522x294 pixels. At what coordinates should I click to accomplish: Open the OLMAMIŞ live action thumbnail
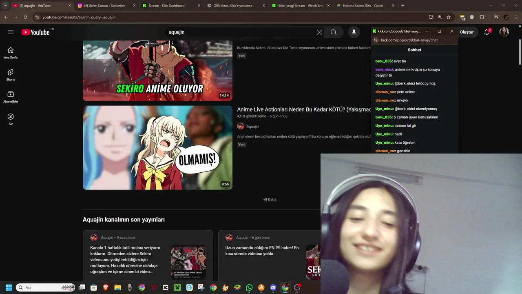[157, 148]
